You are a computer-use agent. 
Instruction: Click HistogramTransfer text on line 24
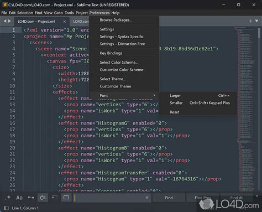point(122,173)
